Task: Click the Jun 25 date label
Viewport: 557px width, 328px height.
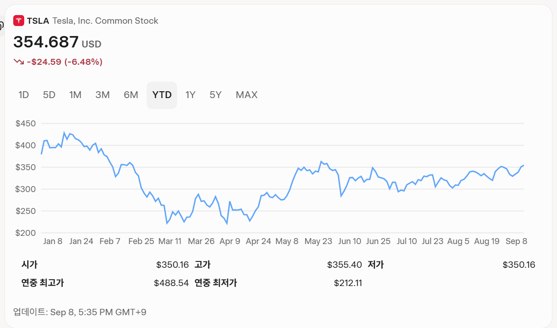Action: coord(378,241)
